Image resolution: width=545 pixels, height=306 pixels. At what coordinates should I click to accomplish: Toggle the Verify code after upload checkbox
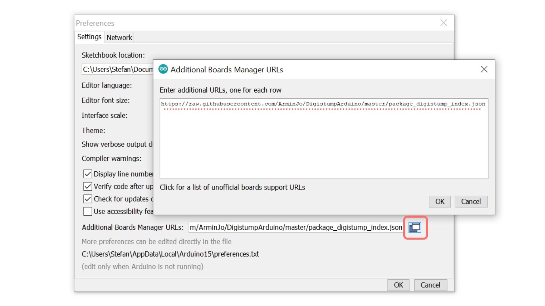[88, 186]
